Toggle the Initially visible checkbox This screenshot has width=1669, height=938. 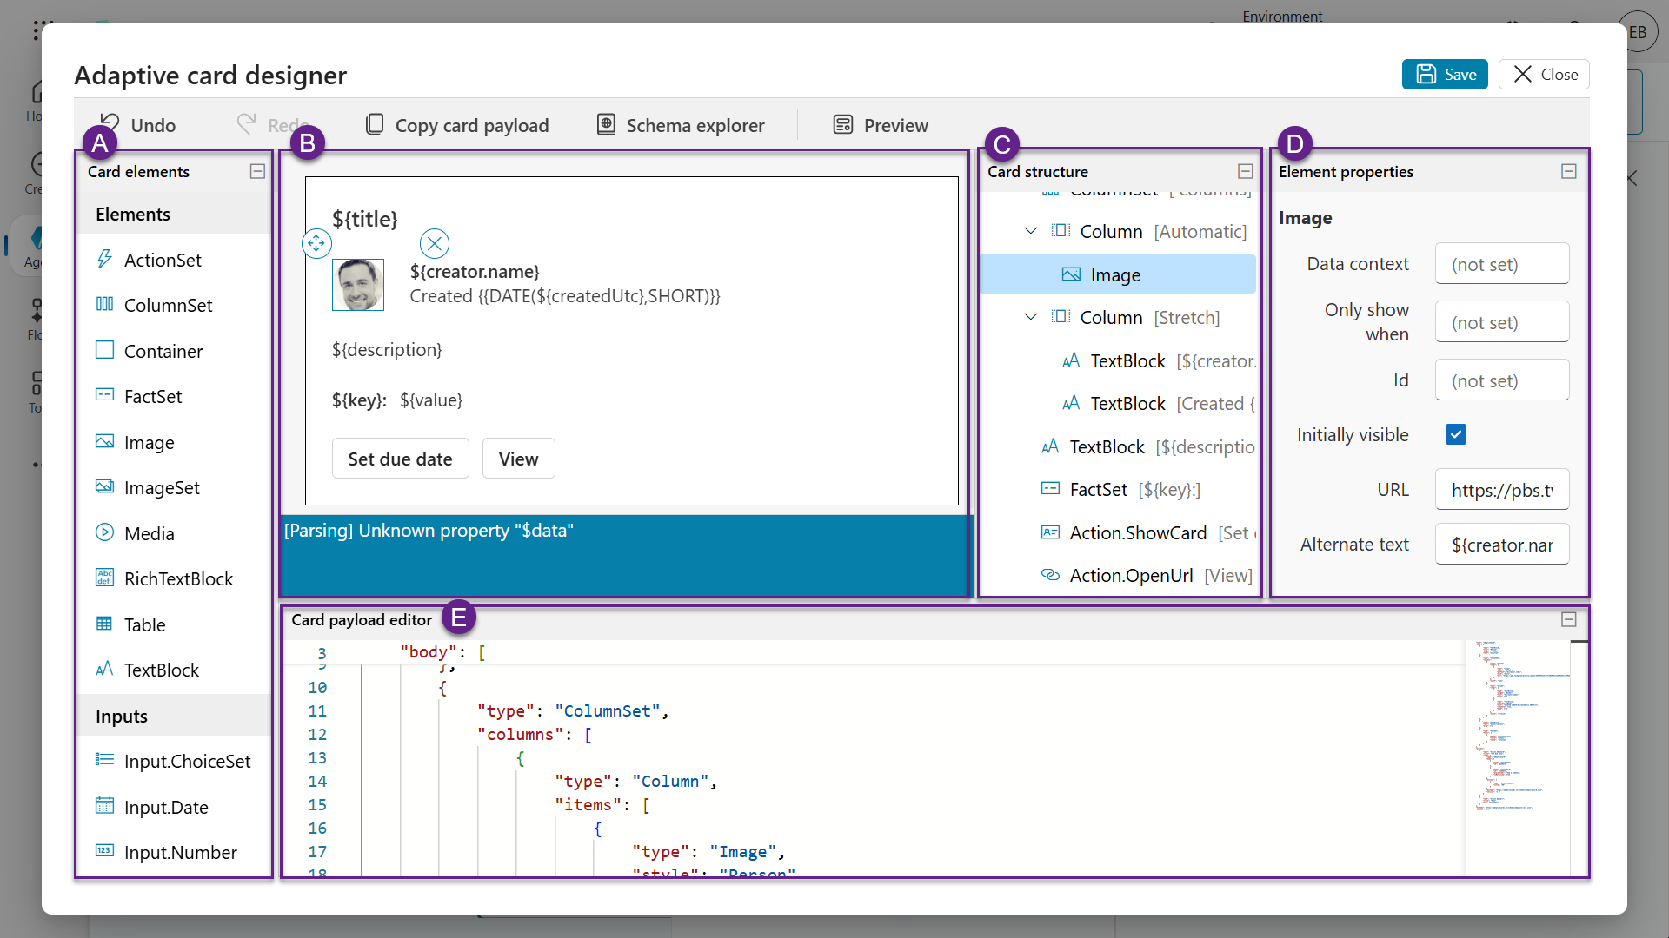coord(1456,434)
